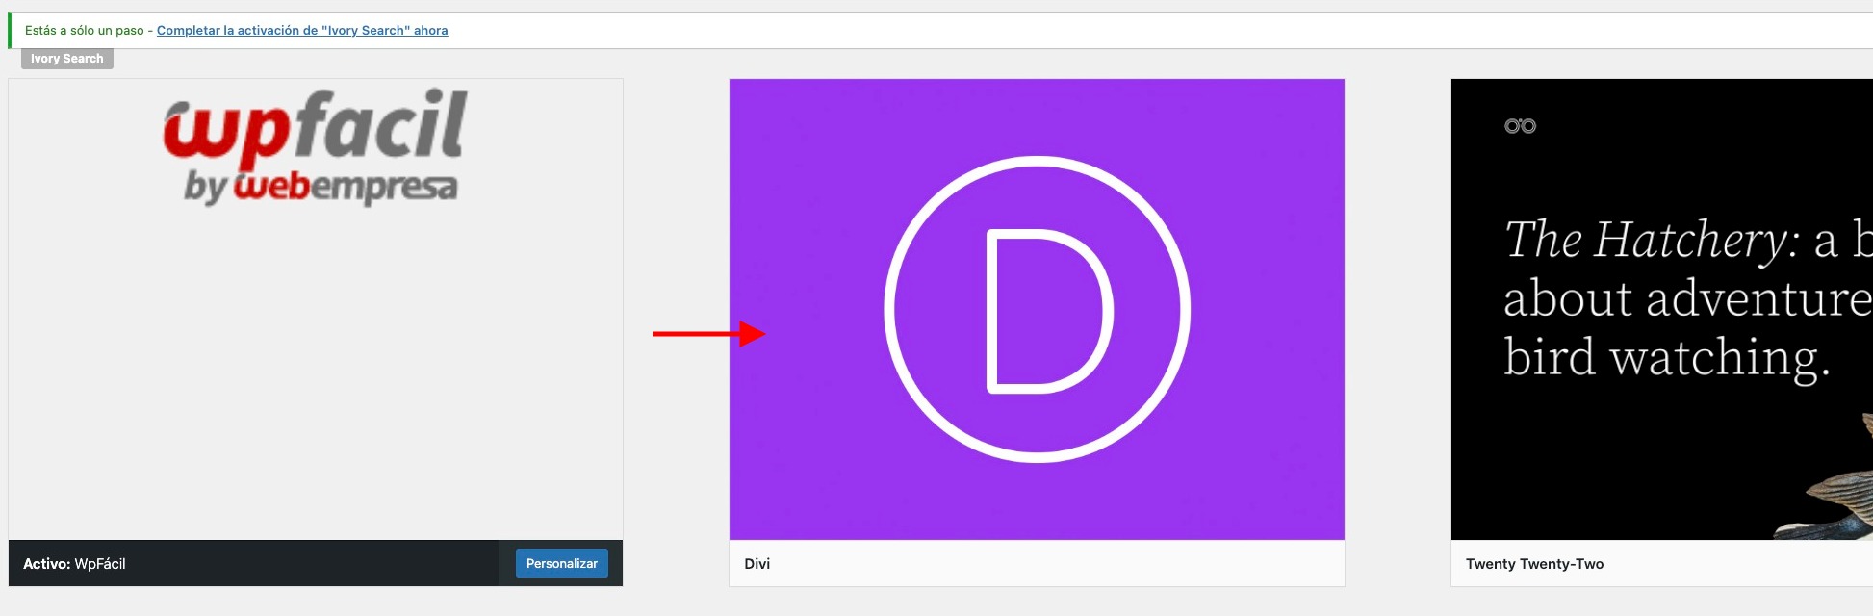The height and width of the screenshot is (616, 1873).
Task: Click the Activo: WpFácil label
Action: pyautogui.click(x=74, y=564)
